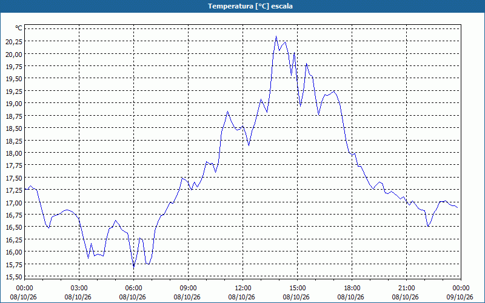This screenshot has height=303, width=485.
Task: Click the 12:00 time axis label
Action: click(x=243, y=288)
